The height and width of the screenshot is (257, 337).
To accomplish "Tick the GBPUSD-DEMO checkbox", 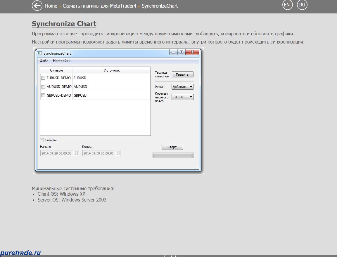I will [x=43, y=95].
